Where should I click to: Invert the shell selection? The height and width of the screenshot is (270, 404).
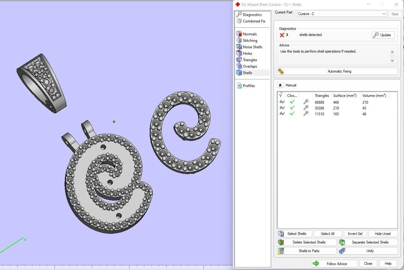(355, 234)
